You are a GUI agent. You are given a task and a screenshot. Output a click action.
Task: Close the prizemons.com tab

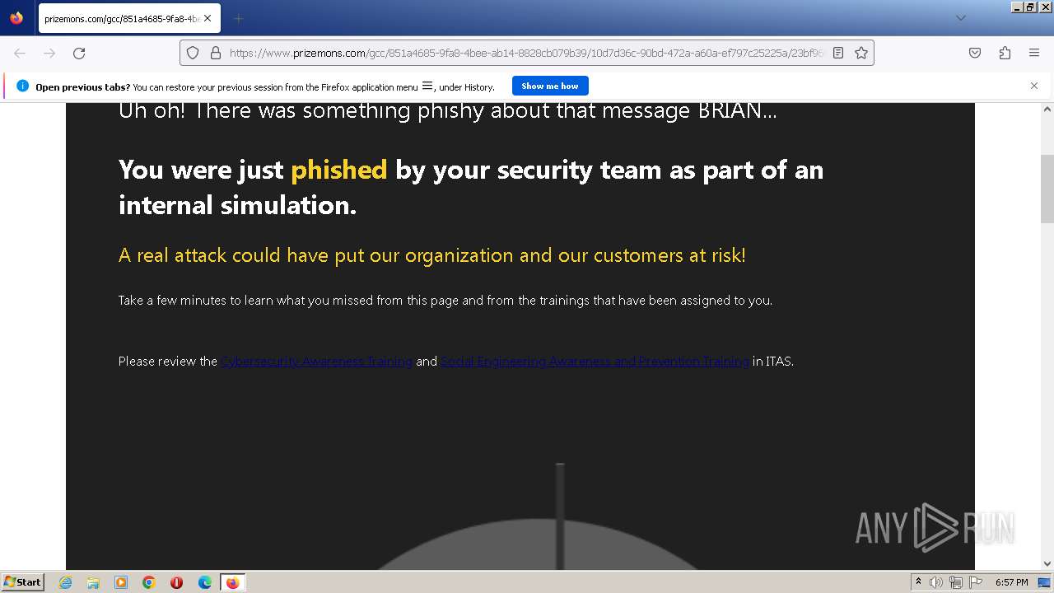208,18
